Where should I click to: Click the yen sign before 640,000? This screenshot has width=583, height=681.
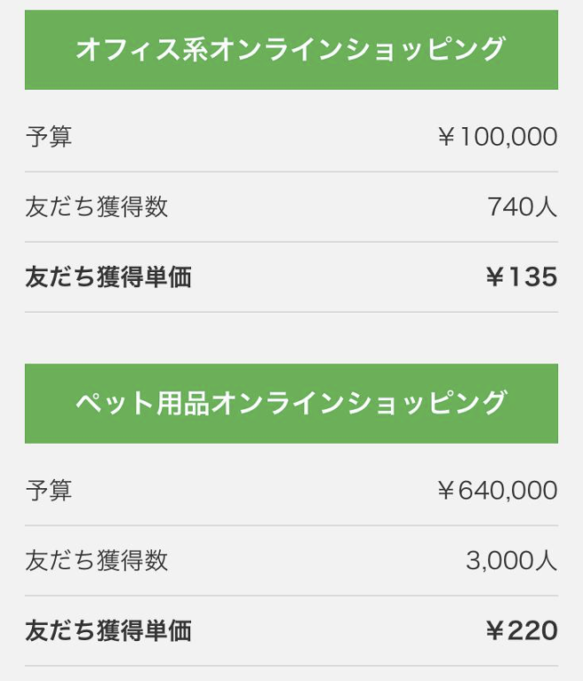click(446, 491)
